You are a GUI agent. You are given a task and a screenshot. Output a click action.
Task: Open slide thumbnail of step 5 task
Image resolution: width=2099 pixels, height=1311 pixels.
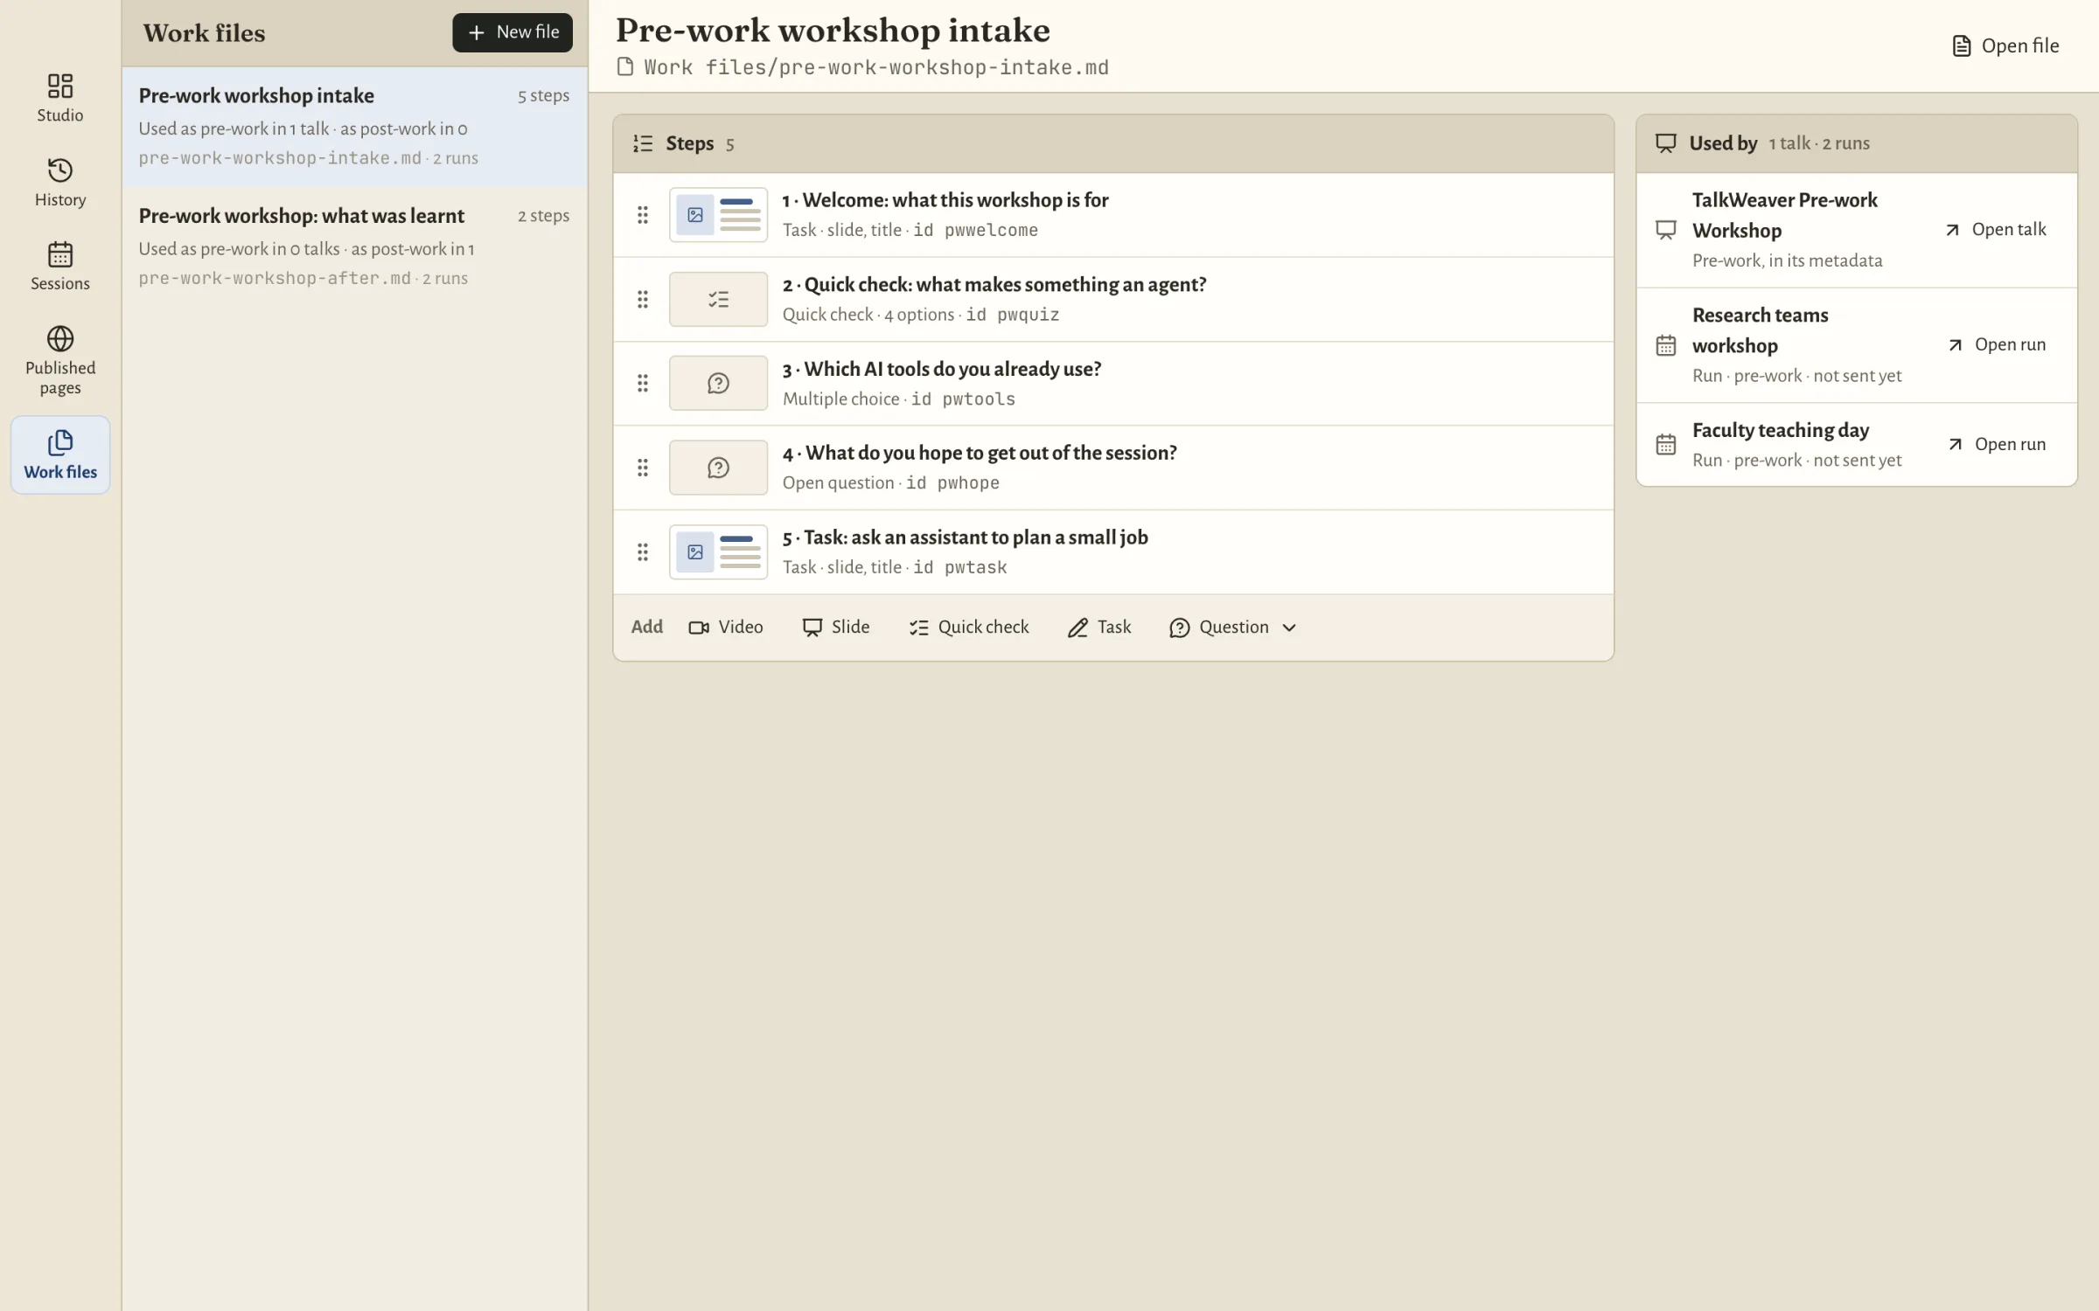click(718, 551)
